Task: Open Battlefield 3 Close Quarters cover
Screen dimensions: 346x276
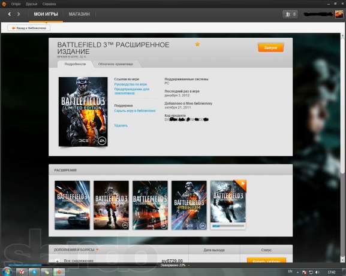Action: pyautogui.click(x=150, y=205)
